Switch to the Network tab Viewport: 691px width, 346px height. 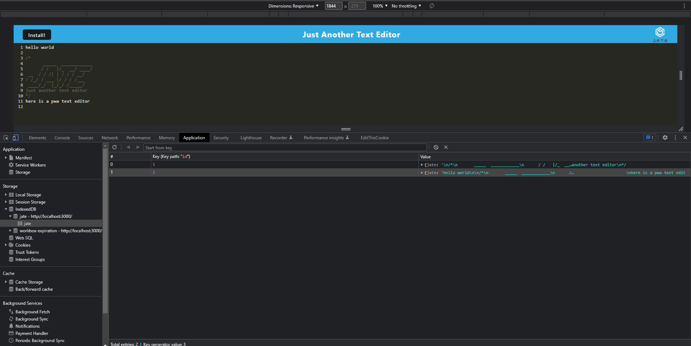click(109, 137)
